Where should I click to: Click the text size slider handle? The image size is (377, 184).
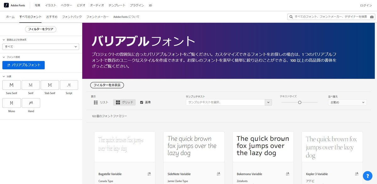click(x=300, y=102)
